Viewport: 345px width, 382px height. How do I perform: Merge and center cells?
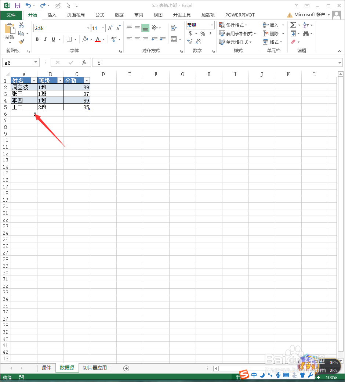(174, 39)
